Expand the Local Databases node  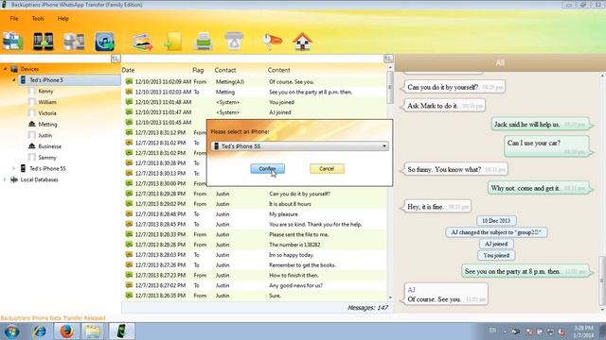[x=5, y=179]
